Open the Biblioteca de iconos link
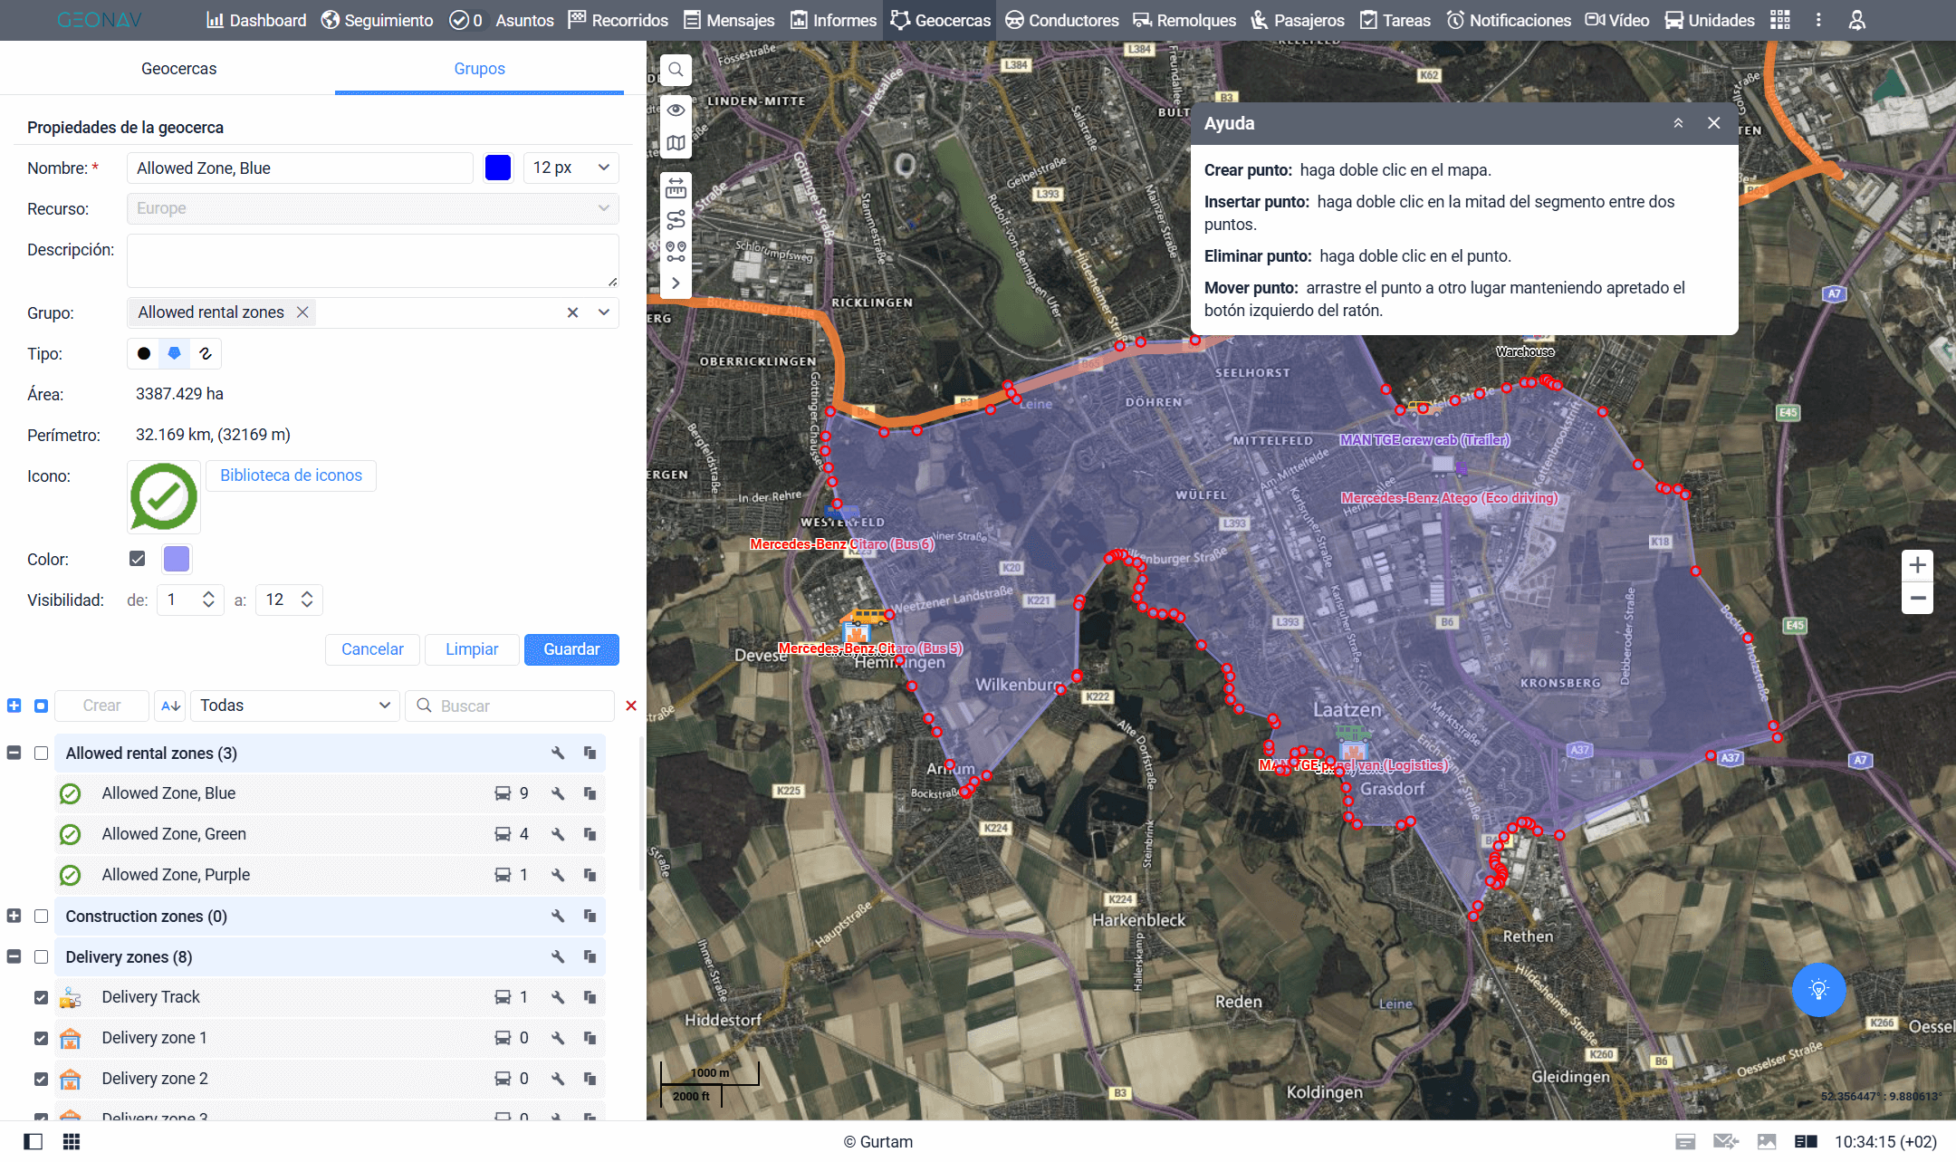Screen dimensions: 1956x1162 pyautogui.click(x=291, y=475)
